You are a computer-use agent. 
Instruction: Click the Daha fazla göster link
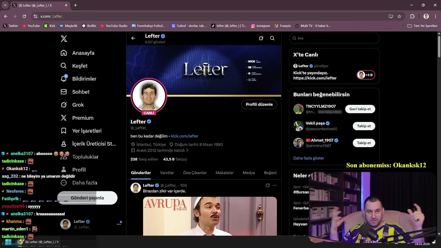309,158
